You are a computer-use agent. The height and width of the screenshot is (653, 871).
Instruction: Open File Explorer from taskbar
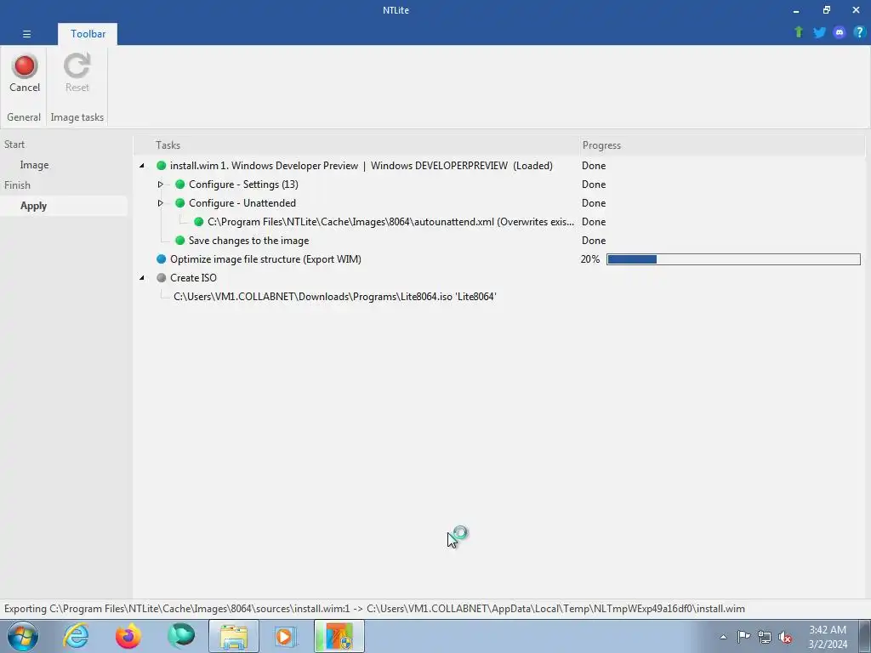234,636
